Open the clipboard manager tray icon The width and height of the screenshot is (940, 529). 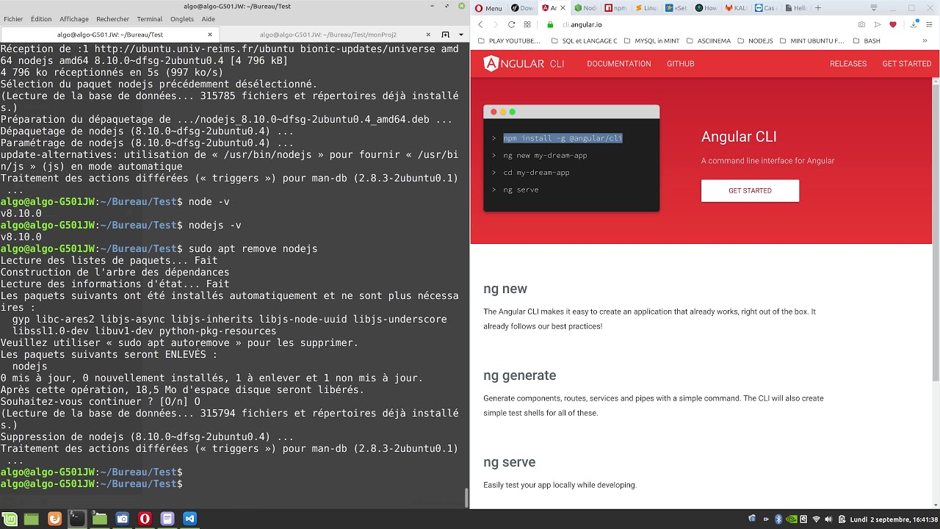tap(842, 519)
